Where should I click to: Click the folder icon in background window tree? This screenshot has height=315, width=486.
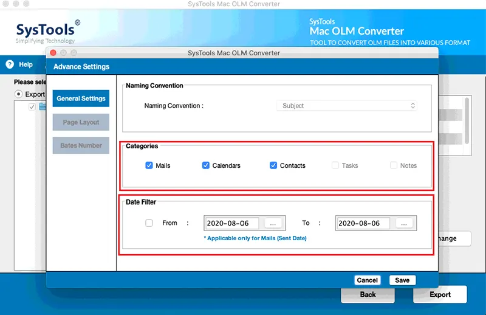pyautogui.click(x=43, y=107)
